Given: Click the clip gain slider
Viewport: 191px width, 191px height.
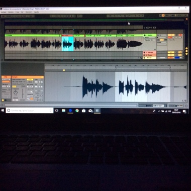Looking at the screenshot, I should tap(23, 94).
